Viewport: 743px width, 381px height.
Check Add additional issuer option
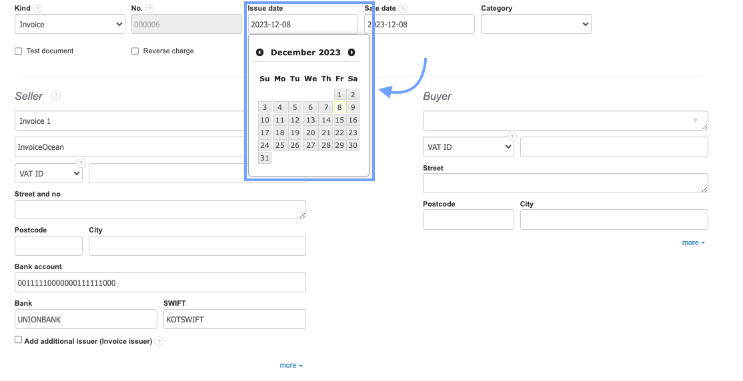[19, 340]
